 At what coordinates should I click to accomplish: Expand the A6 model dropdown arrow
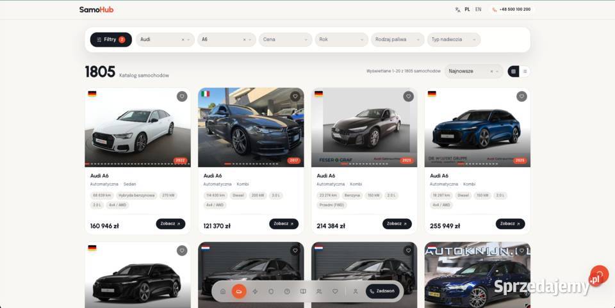point(250,40)
